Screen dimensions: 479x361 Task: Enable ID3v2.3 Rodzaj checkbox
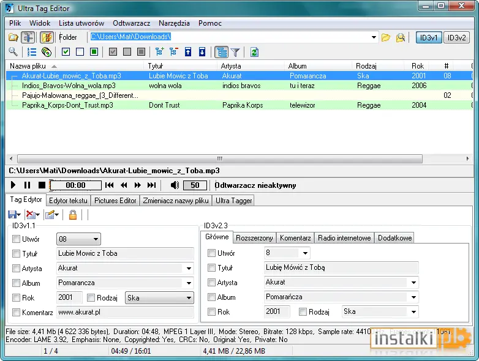tap(303, 311)
